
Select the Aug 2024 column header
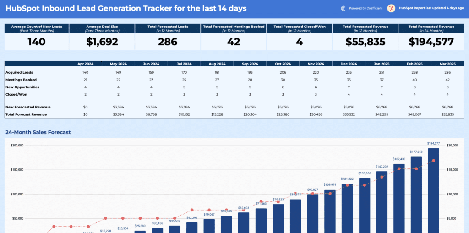217,64
